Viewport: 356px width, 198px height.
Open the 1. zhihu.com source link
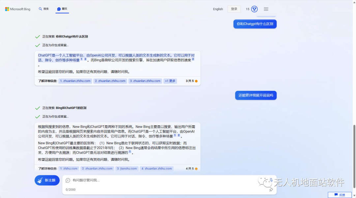[69, 169]
